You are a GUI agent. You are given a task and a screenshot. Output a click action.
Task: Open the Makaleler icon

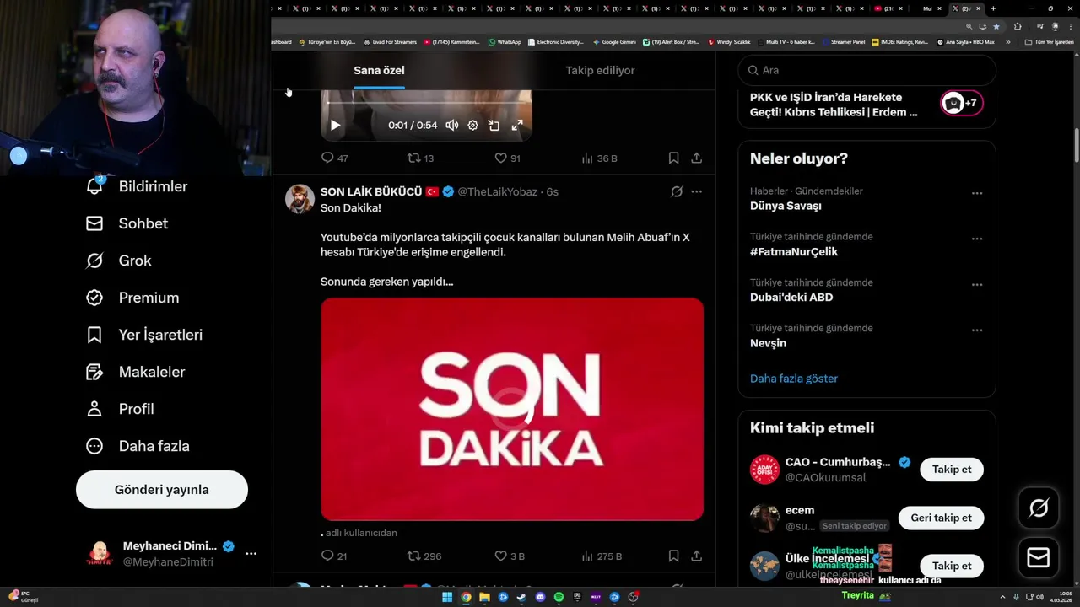[x=94, y=372]
